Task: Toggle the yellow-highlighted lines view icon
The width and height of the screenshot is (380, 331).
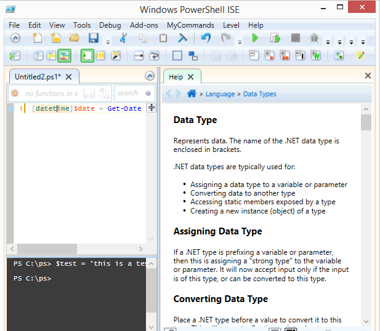Action: [x=52, y=56]
